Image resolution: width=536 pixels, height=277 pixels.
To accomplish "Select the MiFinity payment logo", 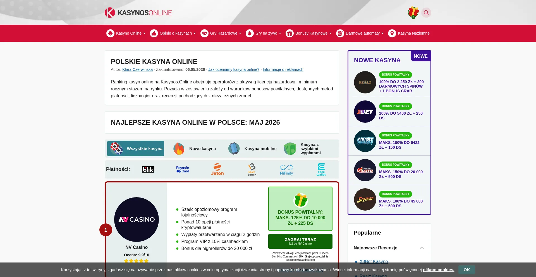I will coord(286,169).
